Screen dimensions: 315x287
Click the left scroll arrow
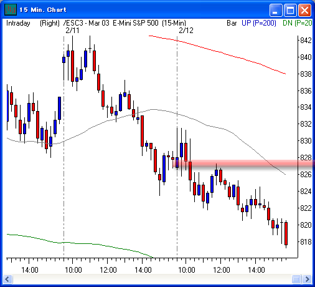tap(8, 279)
